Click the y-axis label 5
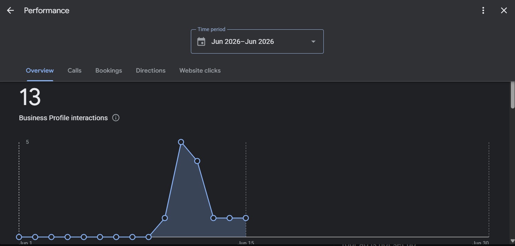The image size is (515, 246). (x=27, y=142)
